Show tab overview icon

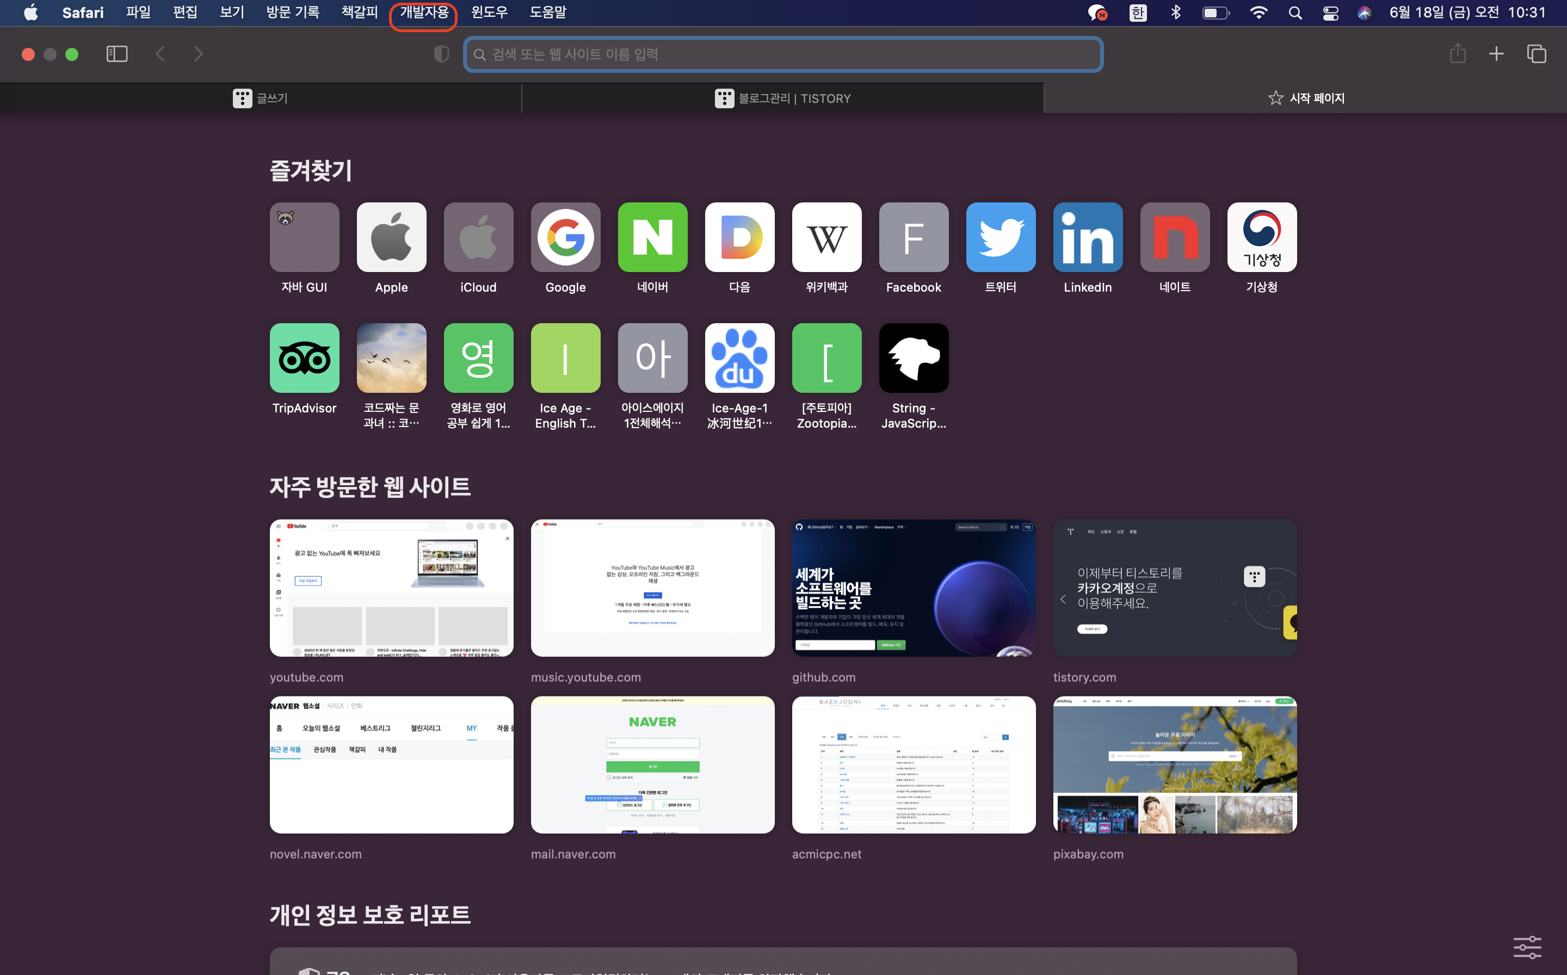click(x=1536, y=54)
